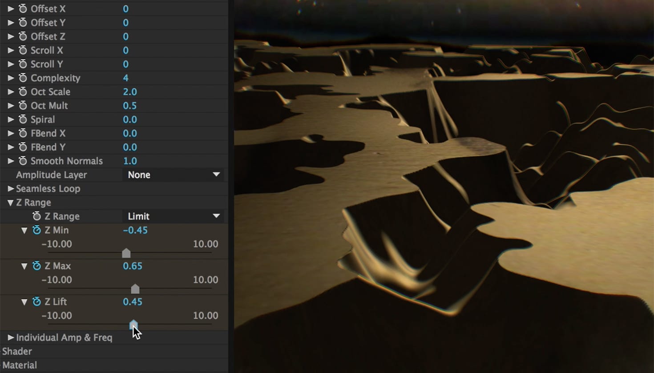
Task: Open the Z Range Limit dropdown
Action: click(x=173, y=216)
